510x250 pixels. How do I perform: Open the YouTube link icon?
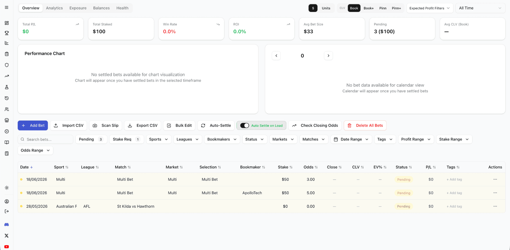[x=7, y=247]
